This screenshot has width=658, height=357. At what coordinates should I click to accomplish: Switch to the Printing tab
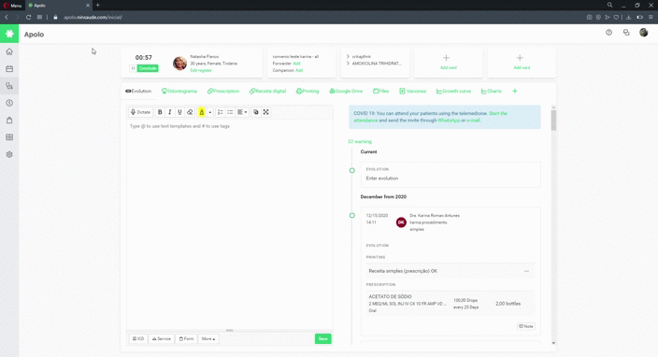coord(308,91)
